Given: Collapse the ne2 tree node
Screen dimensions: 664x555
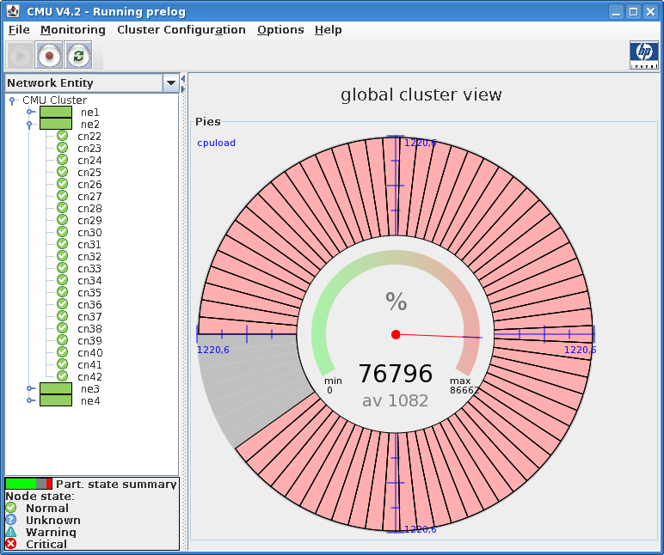Looking at the screenshot, I should point(29,125).
